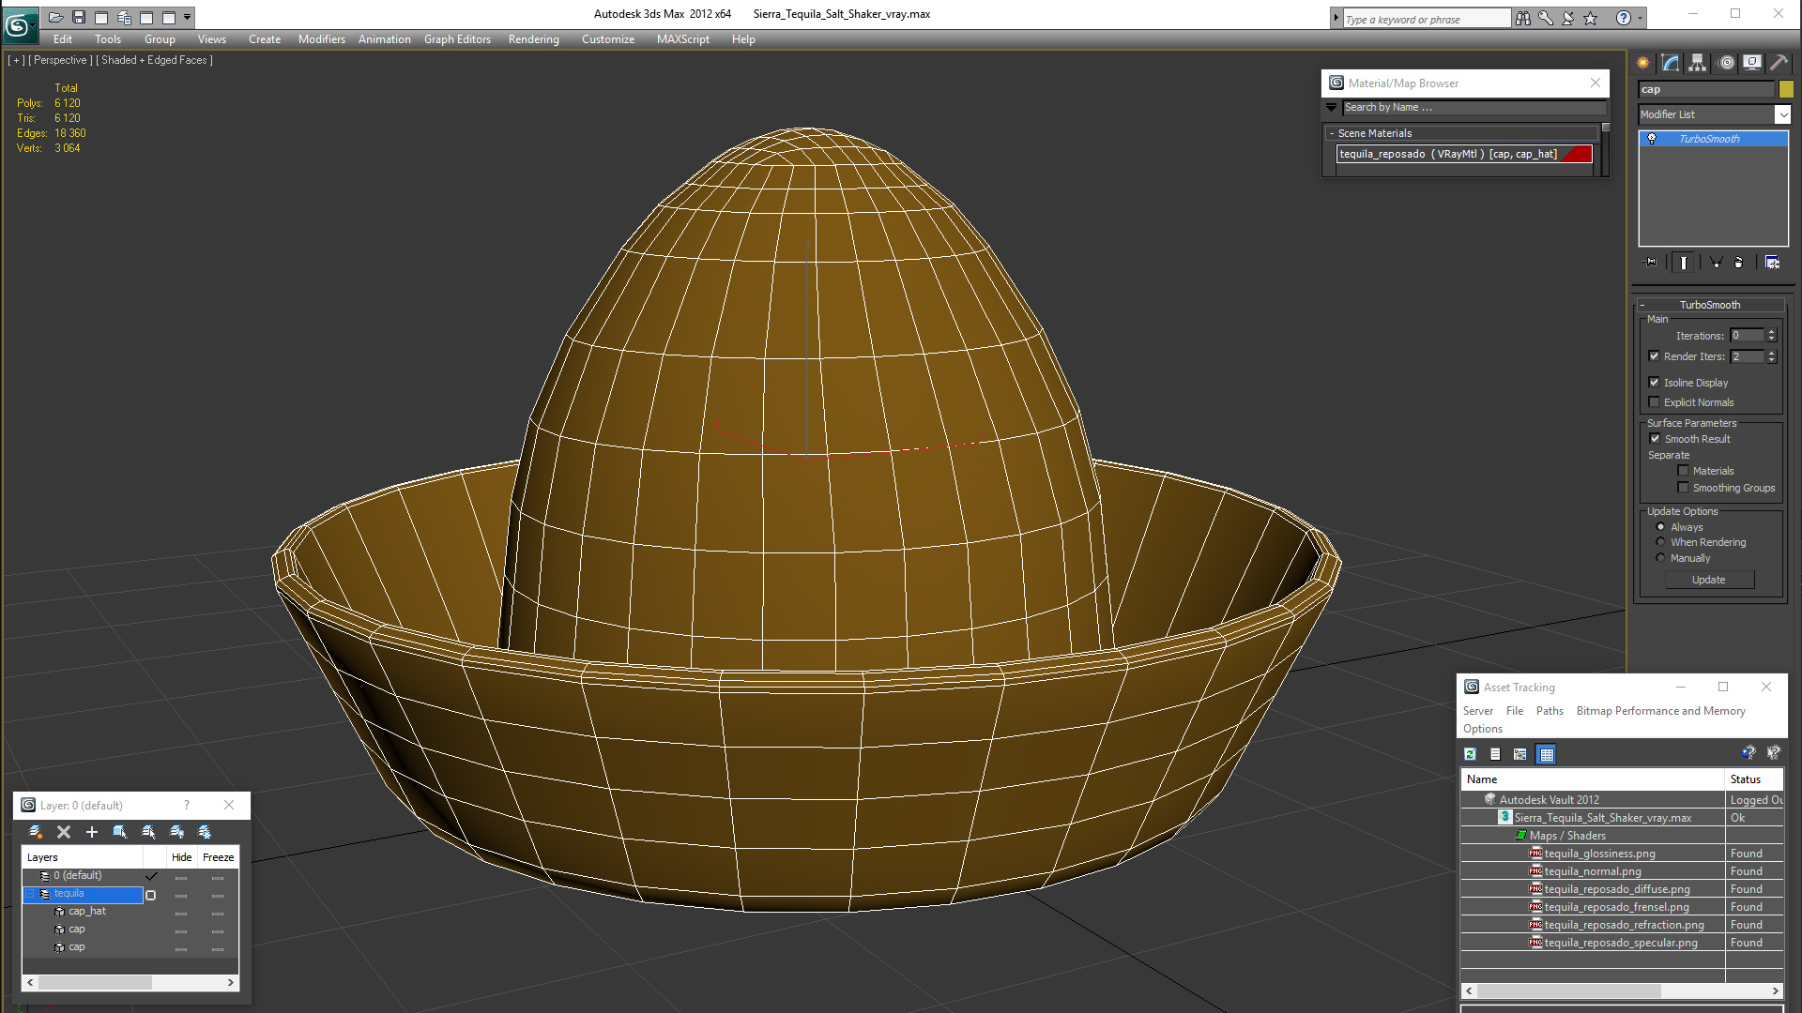
Task: Click Remove modifier trash can icon
Action: [1738, 263]
